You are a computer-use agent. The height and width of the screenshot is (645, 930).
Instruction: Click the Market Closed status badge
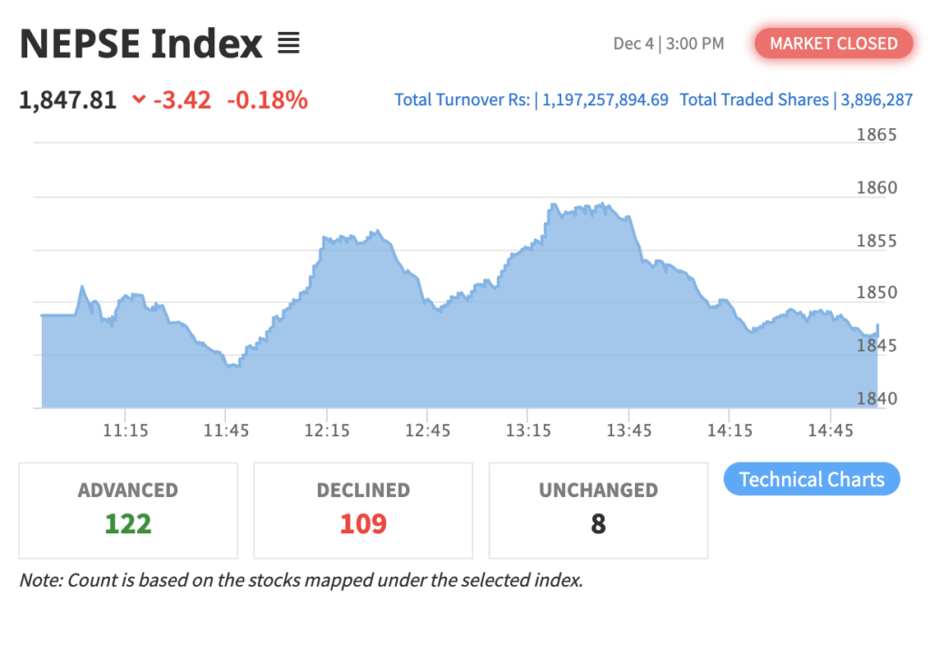(833, 43)
